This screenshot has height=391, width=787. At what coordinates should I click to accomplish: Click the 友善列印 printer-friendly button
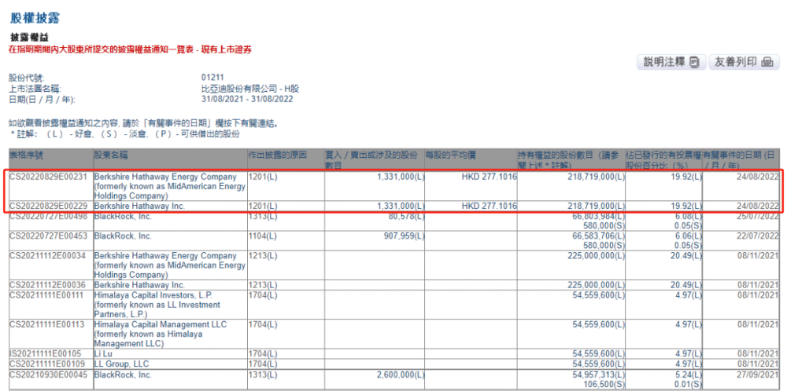click(x=744, y=63)
